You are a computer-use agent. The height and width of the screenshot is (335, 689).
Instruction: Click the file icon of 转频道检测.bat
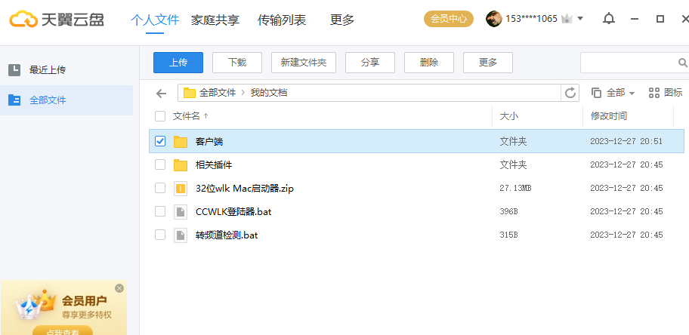[x=181, y=235]
